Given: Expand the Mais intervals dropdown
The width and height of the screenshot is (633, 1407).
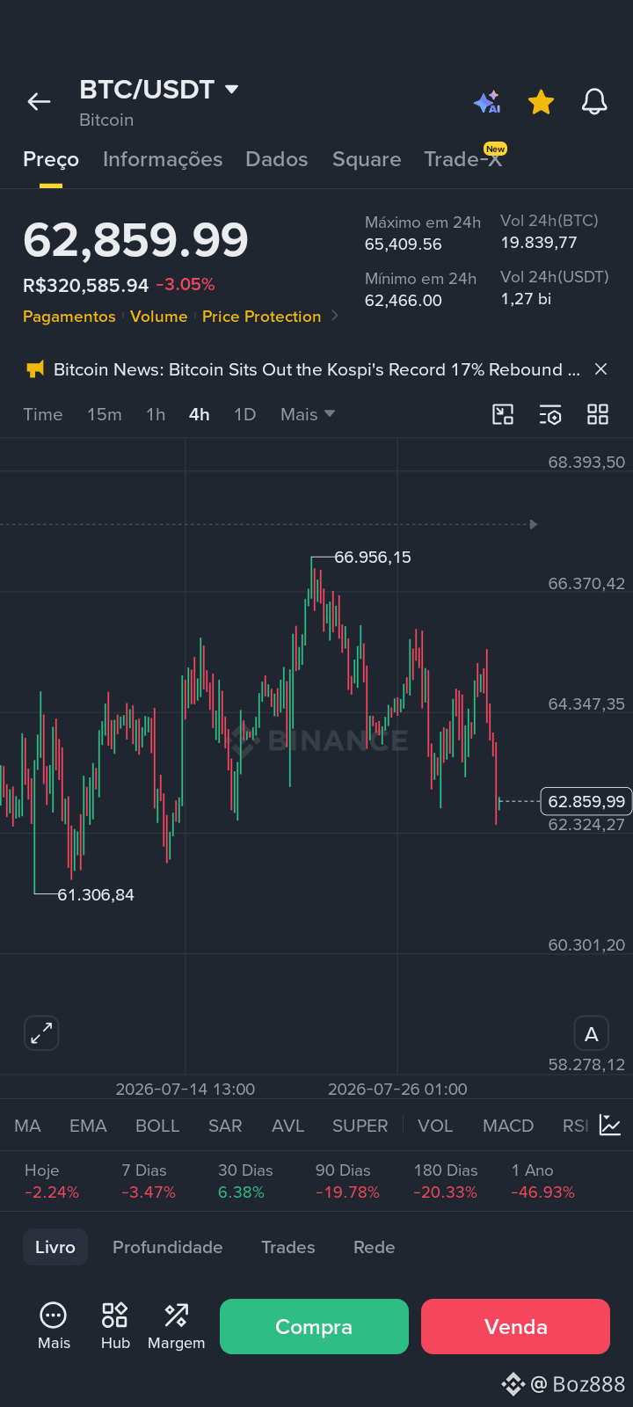Looking at the screenshot, I should pyautogui.click(x=308, y=414).
